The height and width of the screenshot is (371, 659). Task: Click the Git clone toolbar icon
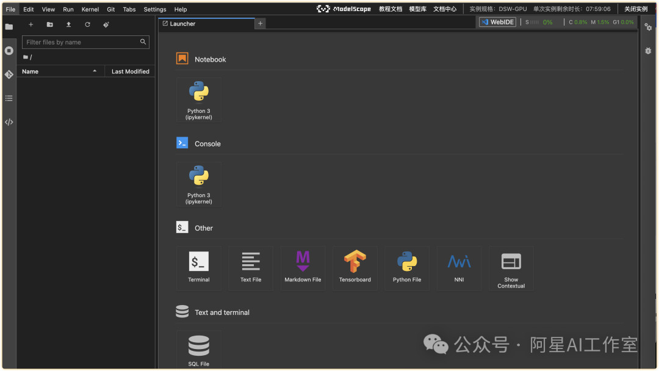click(x=106, y=24)
